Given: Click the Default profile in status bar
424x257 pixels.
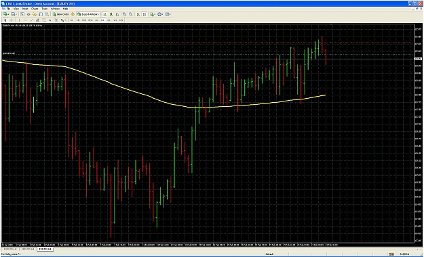Looking at the screenshot, I should pyautogui.click(x=269, y=254).
